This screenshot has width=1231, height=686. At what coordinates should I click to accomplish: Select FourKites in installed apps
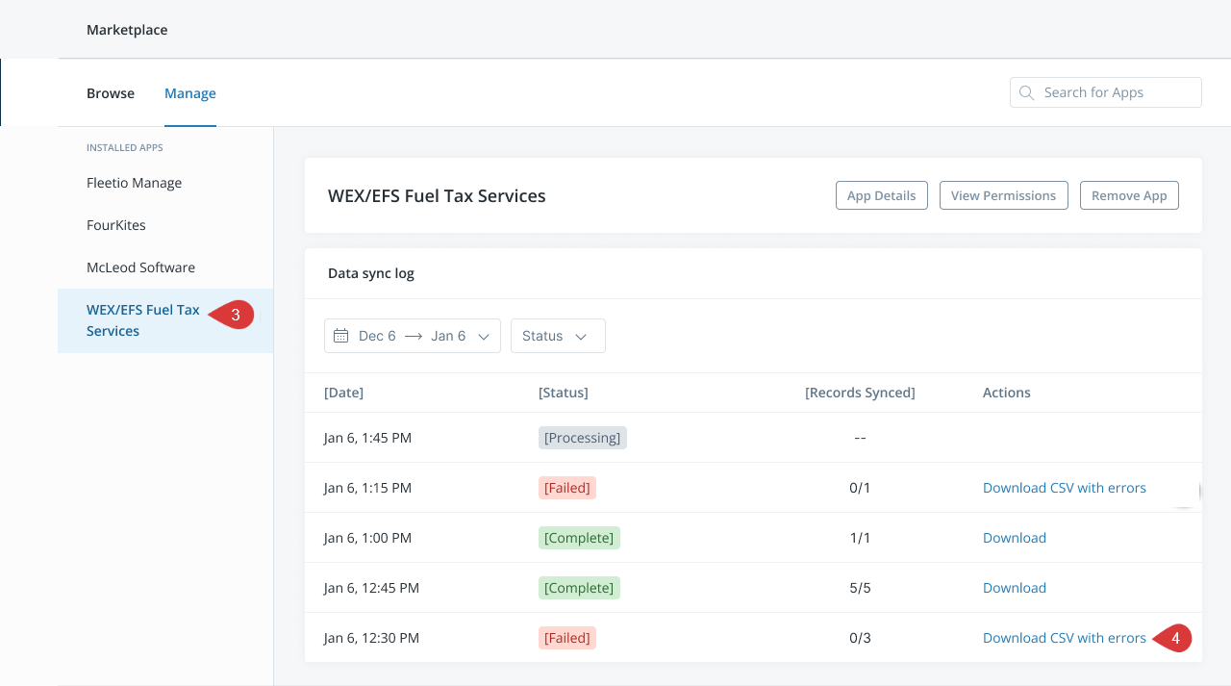[x=116, y=225]
